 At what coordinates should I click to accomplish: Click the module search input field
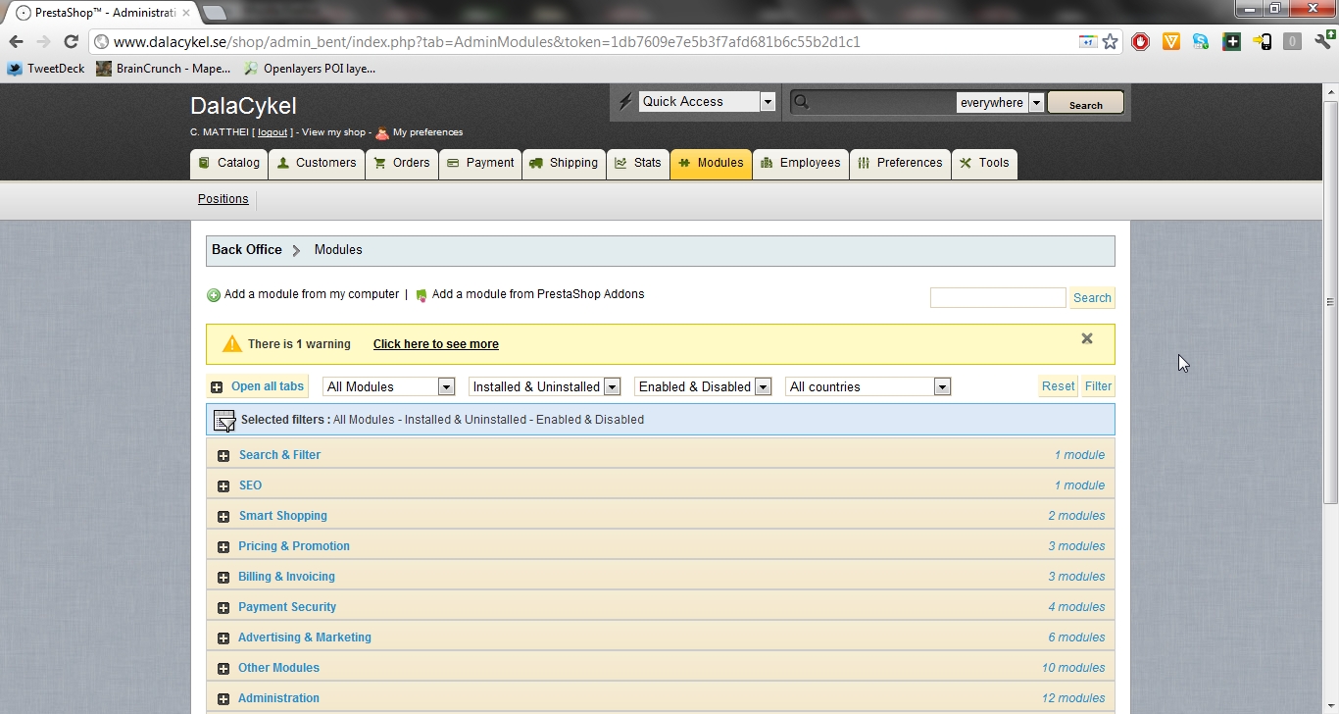point(998,298)
